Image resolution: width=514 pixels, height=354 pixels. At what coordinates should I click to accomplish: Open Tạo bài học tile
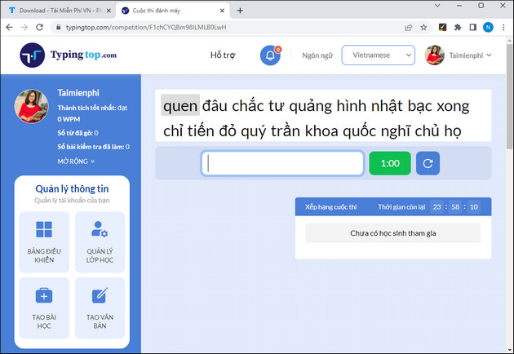(44, 308)
